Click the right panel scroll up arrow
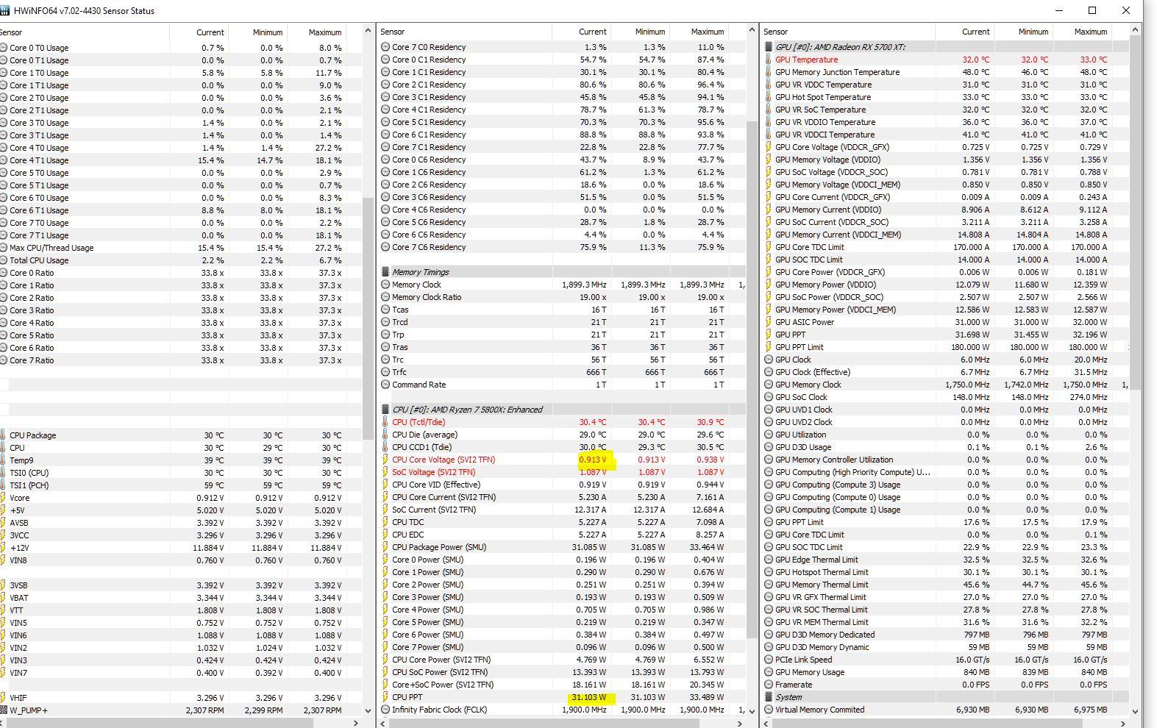 click(x=1136, y=31)
